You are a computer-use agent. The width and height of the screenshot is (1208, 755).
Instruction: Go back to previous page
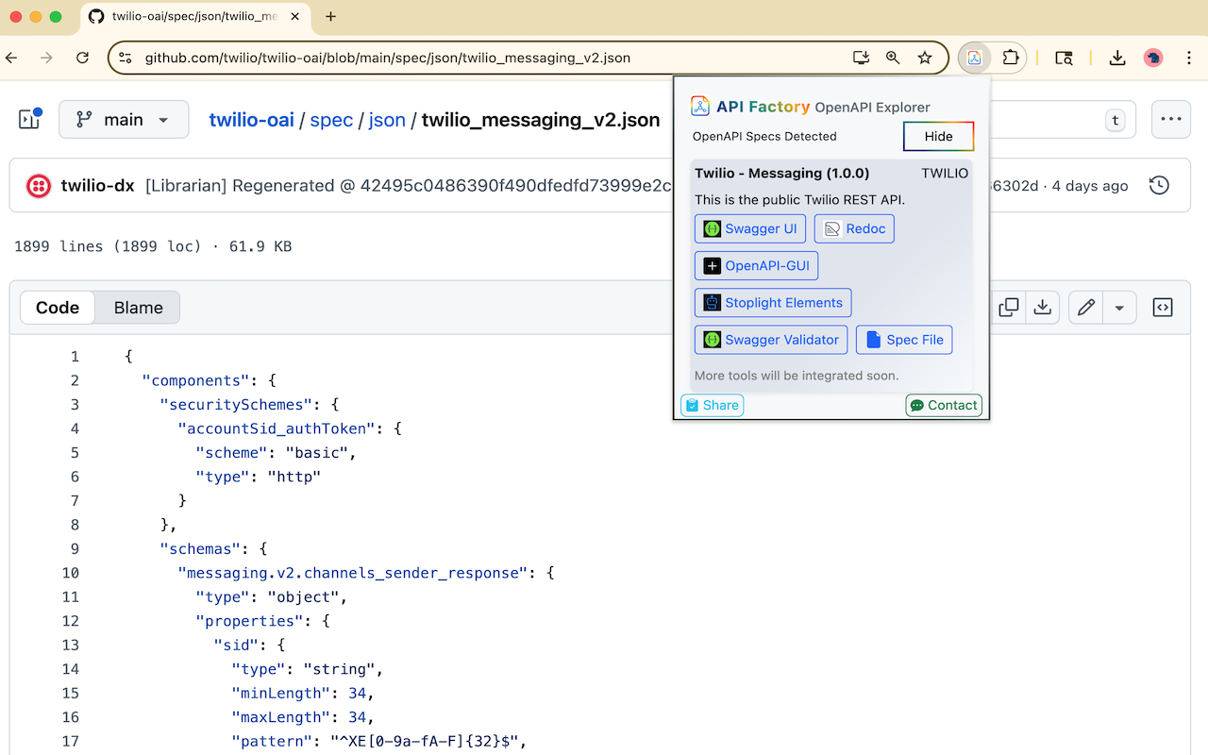coord(11,58)
